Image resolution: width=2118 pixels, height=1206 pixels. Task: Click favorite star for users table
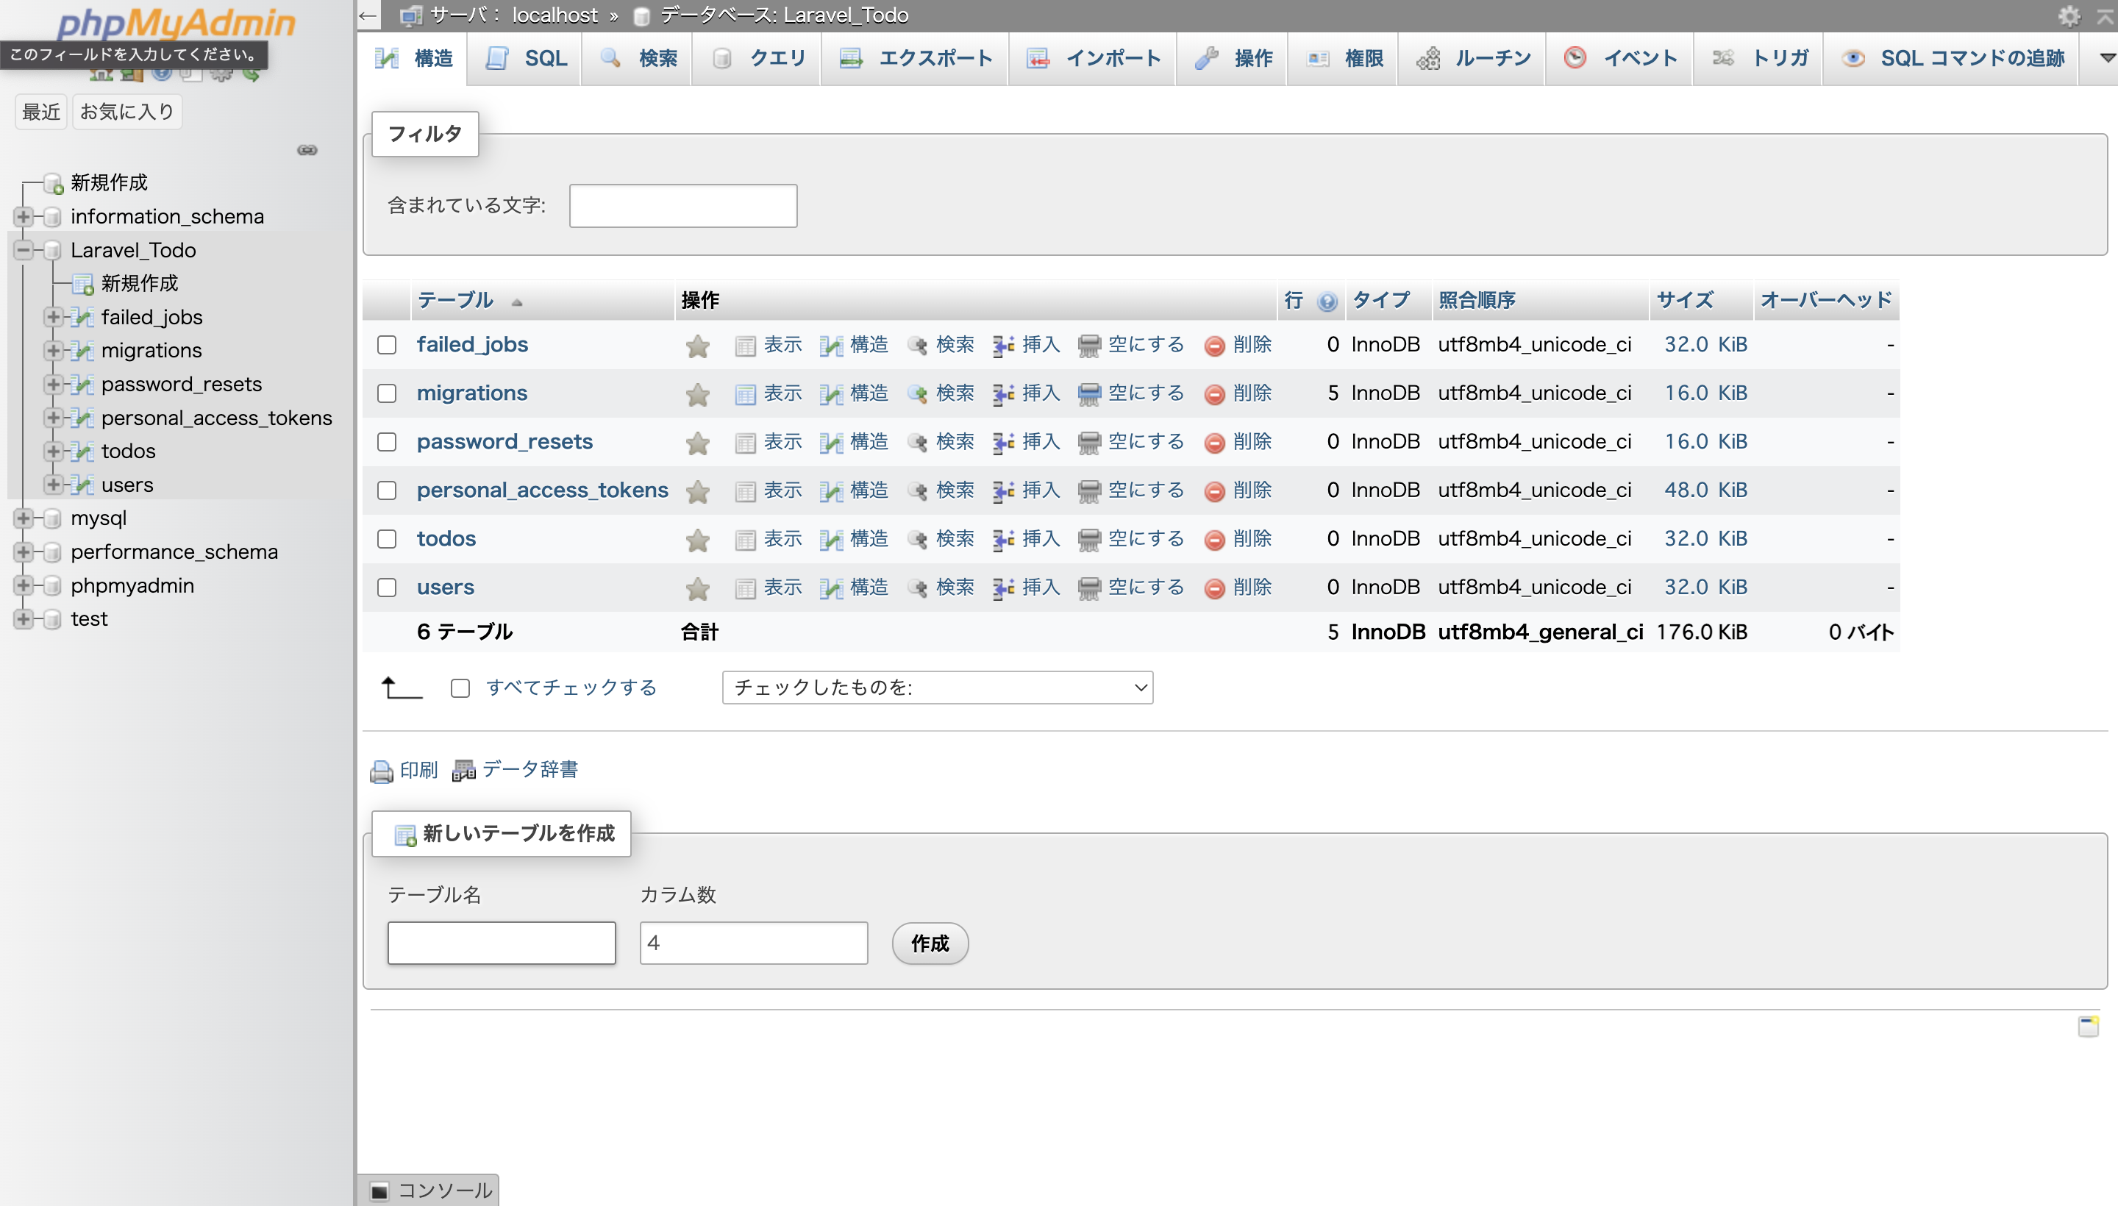[697, 589]
